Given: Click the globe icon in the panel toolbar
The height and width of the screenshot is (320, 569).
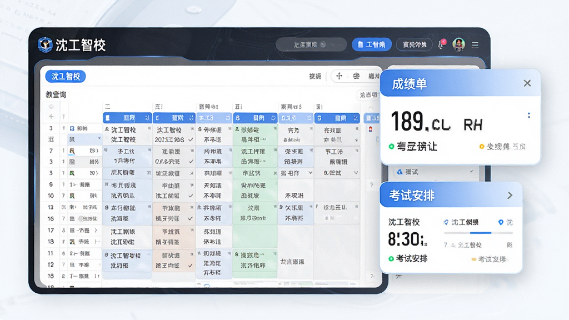Looking at the screenshot, I should pyautogui.click(x=356, y=76).
